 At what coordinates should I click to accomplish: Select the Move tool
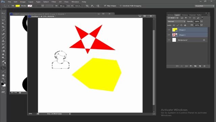click(x=3, y=13)
